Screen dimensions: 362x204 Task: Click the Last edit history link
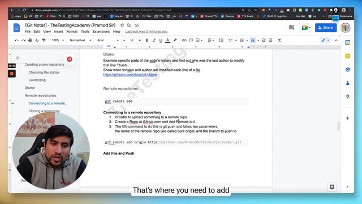tap(146, 32)
